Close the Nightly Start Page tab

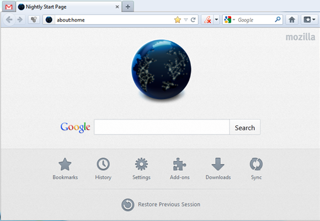117,7
